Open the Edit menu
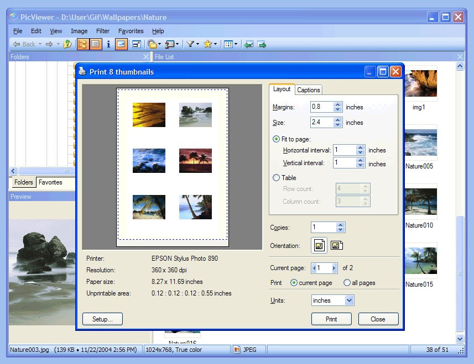 pos(36,31)
